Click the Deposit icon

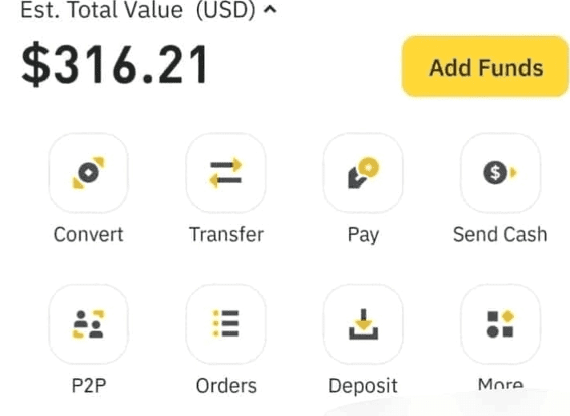point(363,324)
